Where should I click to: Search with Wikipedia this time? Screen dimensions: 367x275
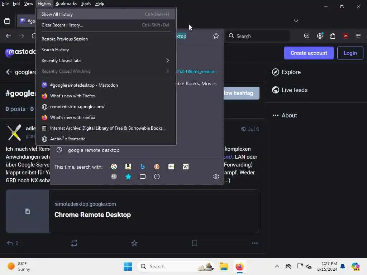[186, 167]
